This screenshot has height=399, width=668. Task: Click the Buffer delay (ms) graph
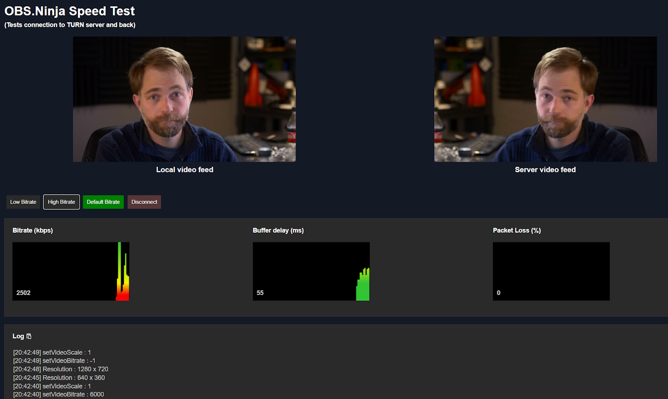coord(311,271)
